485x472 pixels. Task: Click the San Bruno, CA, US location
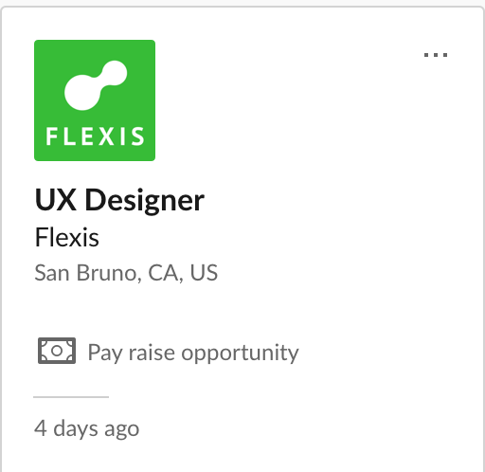(126, 273)
